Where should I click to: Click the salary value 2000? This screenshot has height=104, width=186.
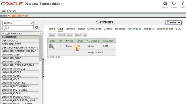105,46
